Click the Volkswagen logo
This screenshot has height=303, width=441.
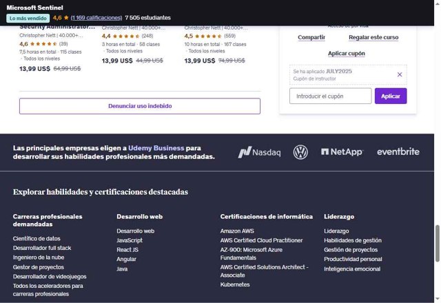click(x=300, y=152)
